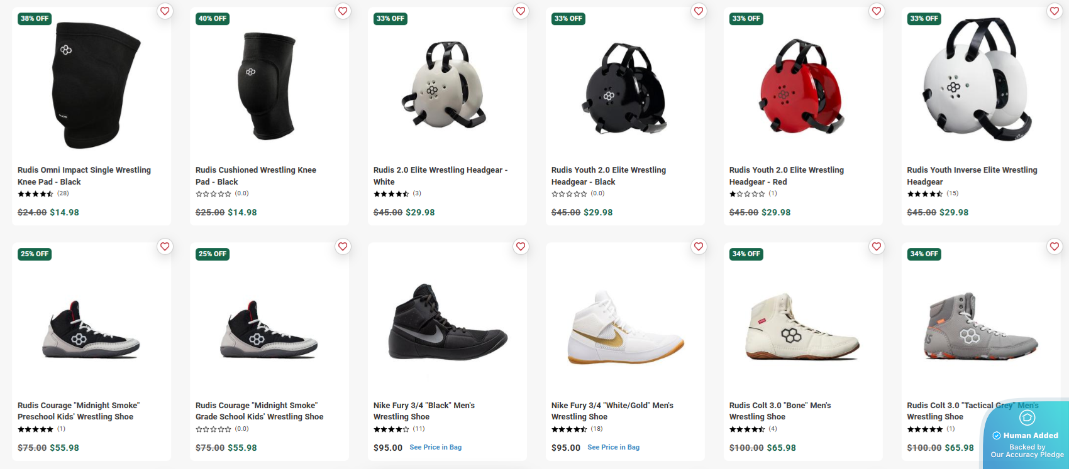Click the Nike Fury White/Gold shoe image

(625, 328)
